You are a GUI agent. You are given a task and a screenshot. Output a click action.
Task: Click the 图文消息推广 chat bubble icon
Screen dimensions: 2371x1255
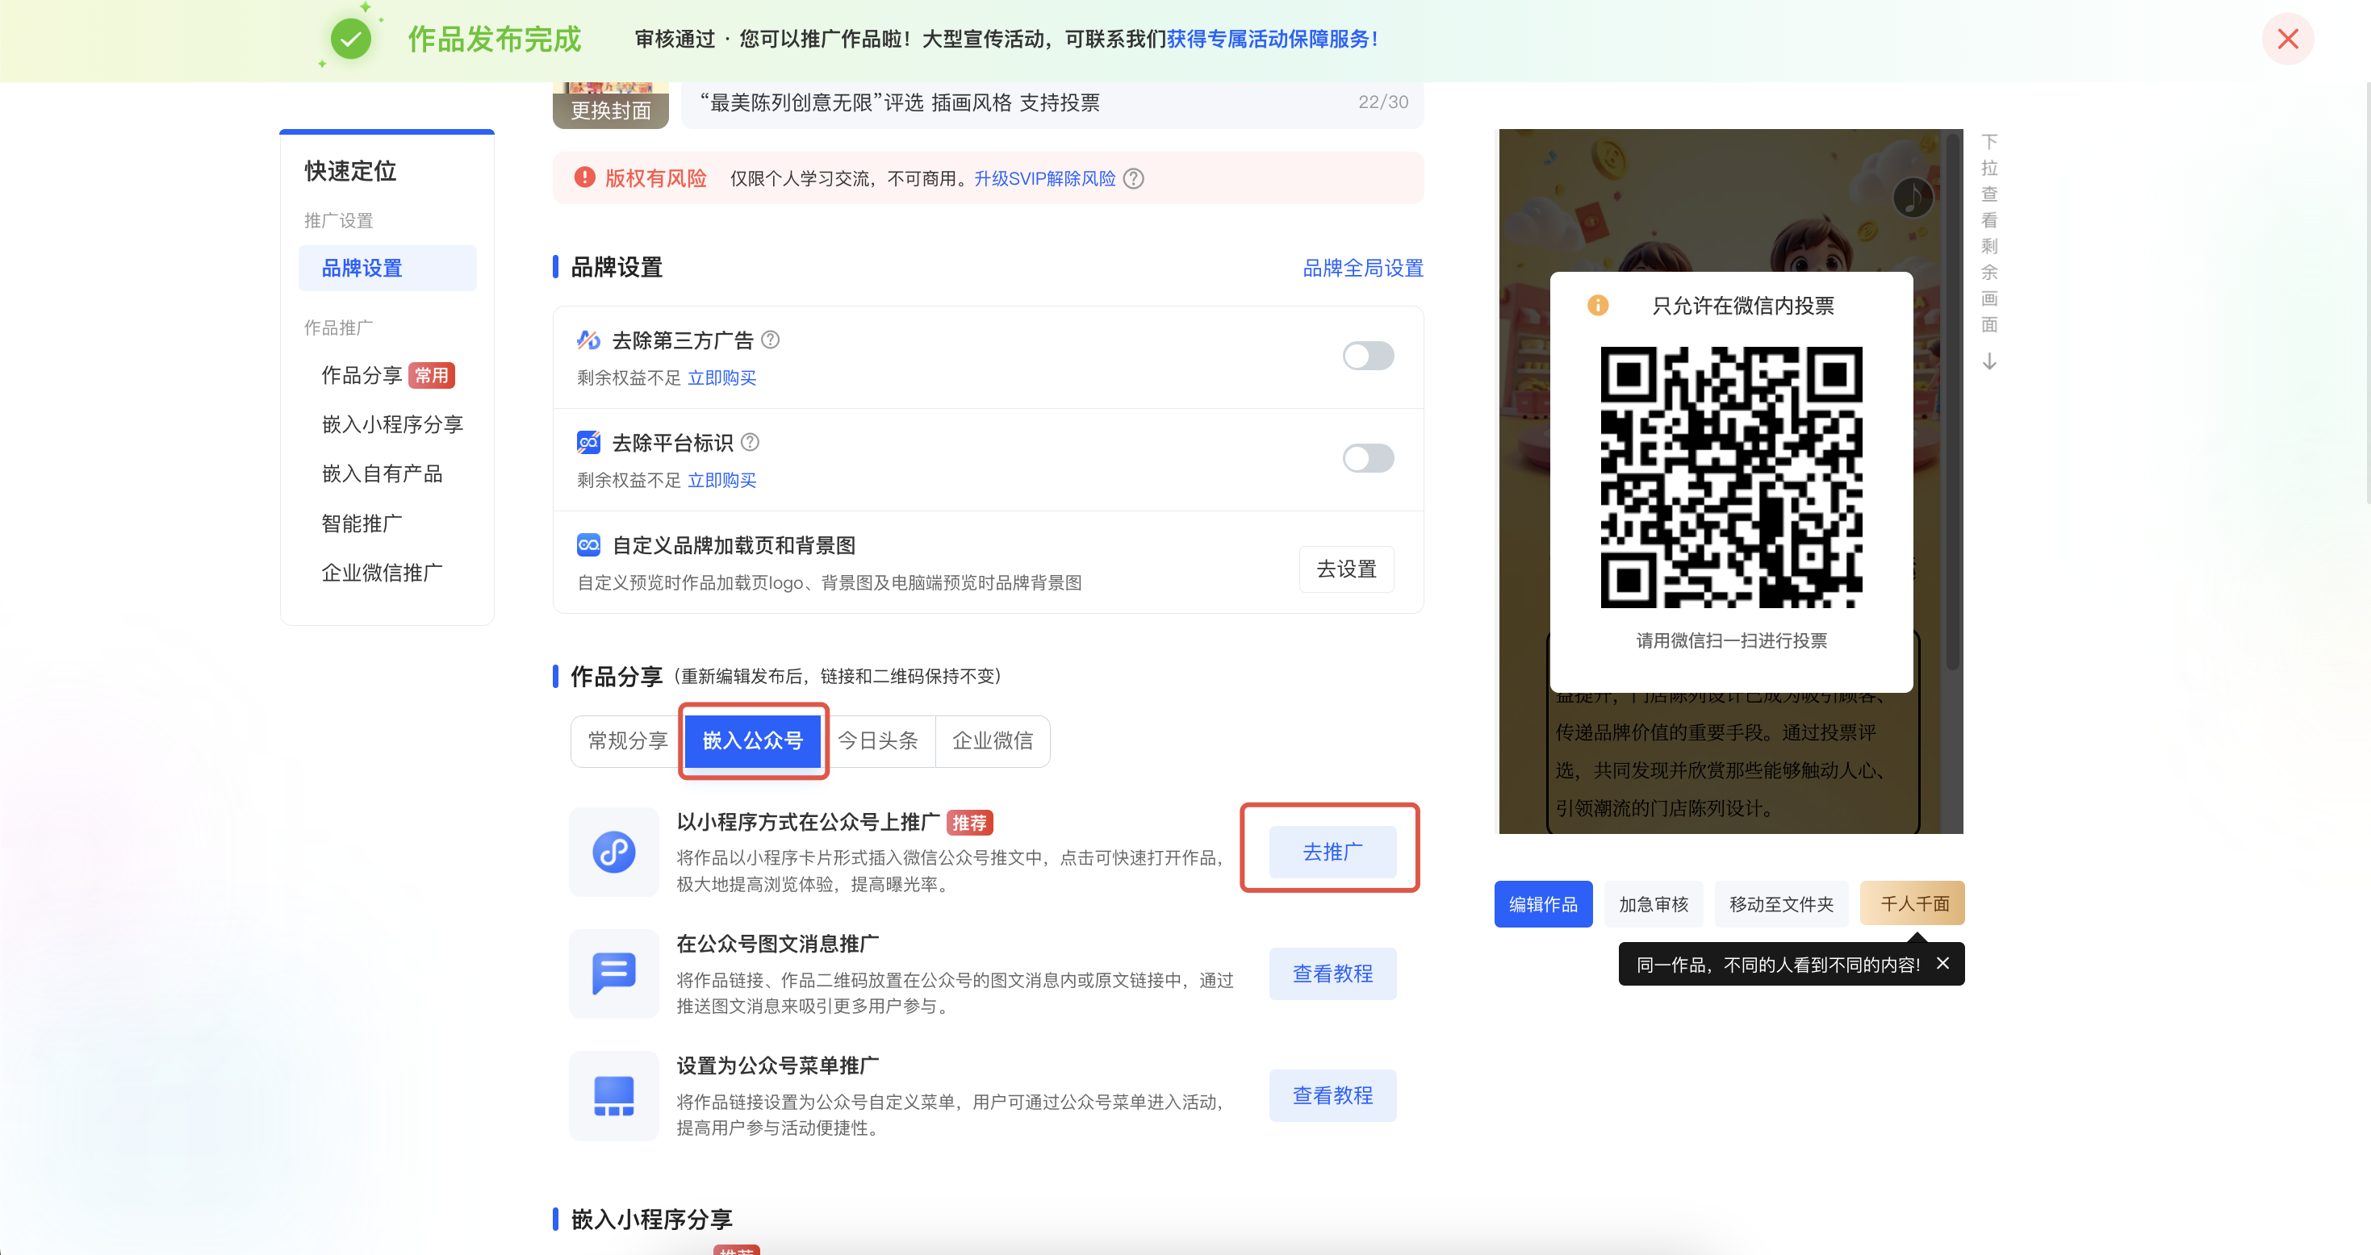tap(614, 974)
